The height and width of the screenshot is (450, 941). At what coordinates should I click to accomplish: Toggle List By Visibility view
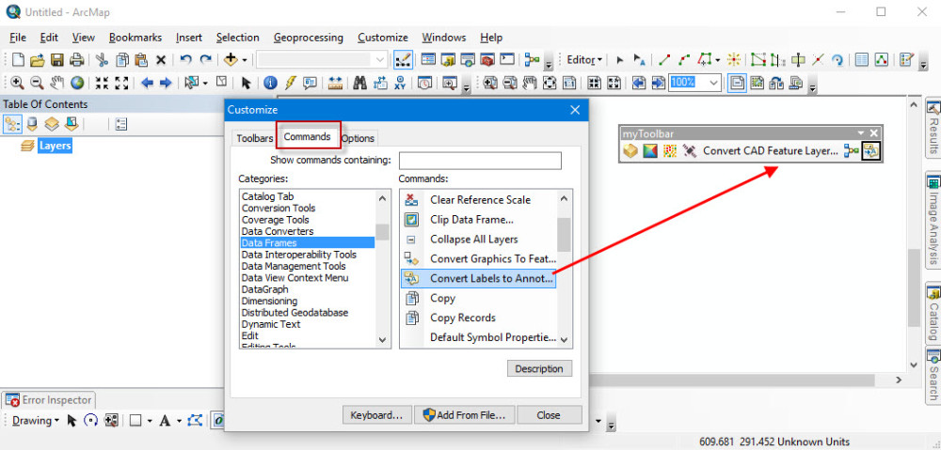coord(52,124)
